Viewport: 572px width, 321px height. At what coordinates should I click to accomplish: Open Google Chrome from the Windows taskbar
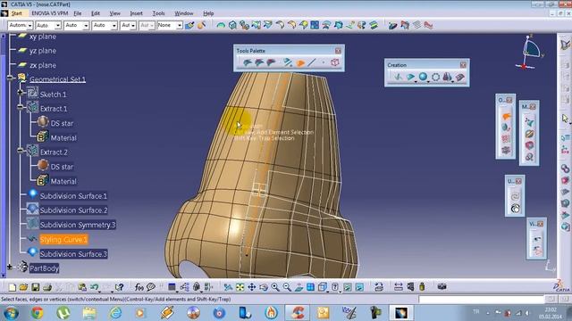[37, 313]
